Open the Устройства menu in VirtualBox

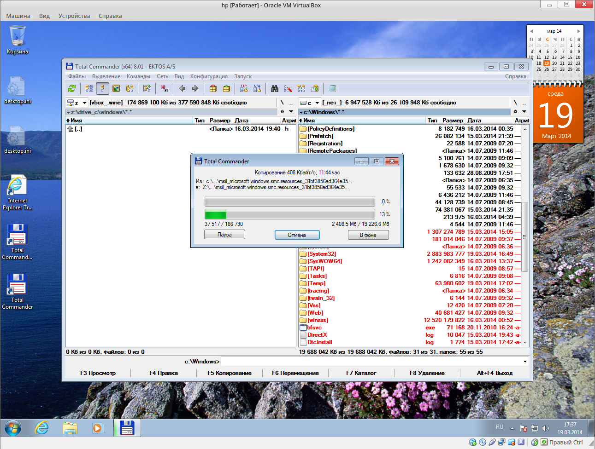74,16
